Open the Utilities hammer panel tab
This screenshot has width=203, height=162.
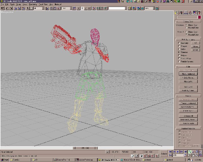199,13
